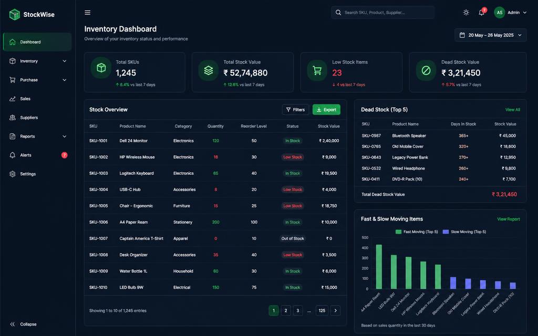Click the Dead Stock Value prohibited icon
Viewport: 538px width, 336px height.
point(426,70)
